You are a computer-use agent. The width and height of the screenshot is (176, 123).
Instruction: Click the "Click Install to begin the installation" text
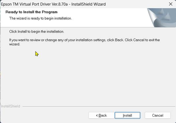[37, 32]
